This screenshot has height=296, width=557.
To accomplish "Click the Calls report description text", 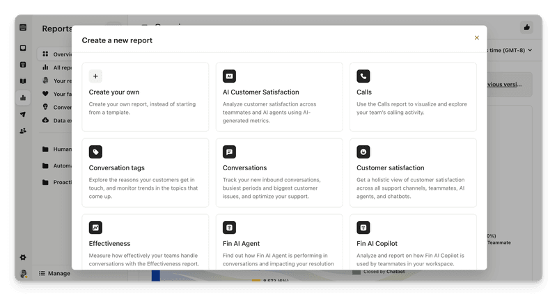I will (x=411, y=108).
